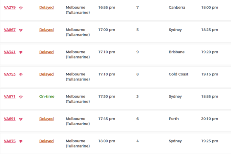Click the On-time status for VA871
231x154 pixels.
point(47,96)
